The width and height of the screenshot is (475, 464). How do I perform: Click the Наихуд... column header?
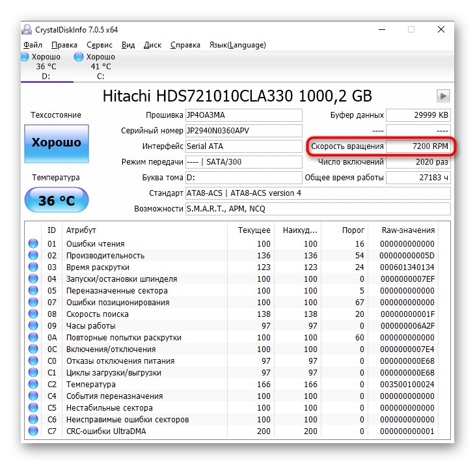click(x=298, y=230)
